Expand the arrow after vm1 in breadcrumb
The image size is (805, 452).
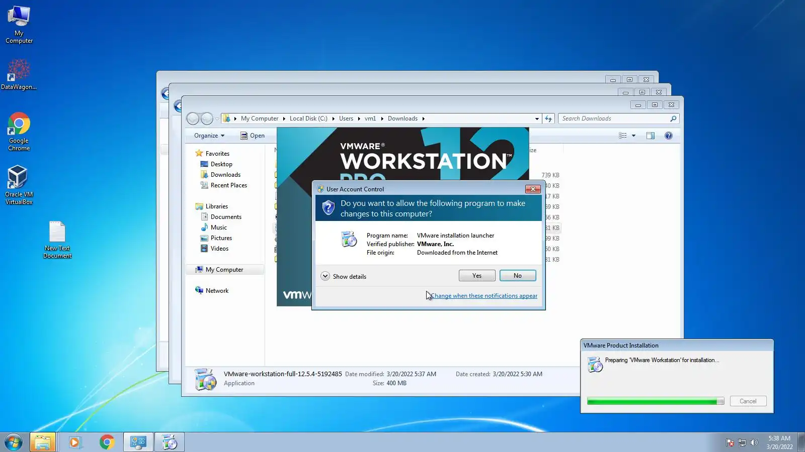click(x=382, y=119)
